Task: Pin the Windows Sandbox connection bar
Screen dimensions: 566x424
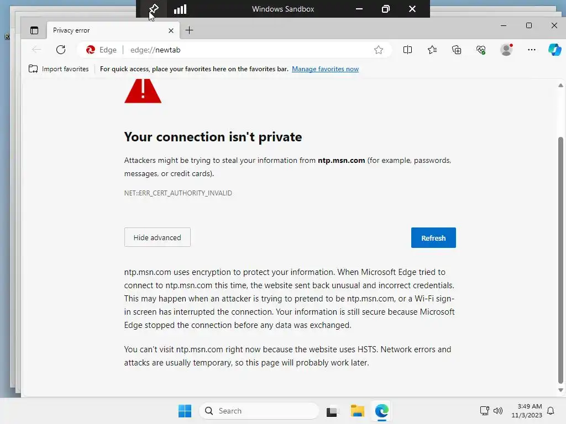Action: 154,9
